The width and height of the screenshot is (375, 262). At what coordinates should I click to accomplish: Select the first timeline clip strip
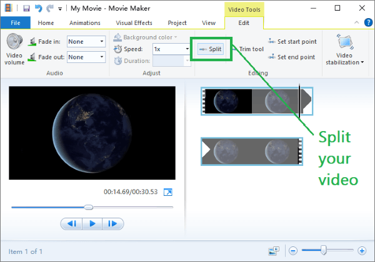pos(257,101)
